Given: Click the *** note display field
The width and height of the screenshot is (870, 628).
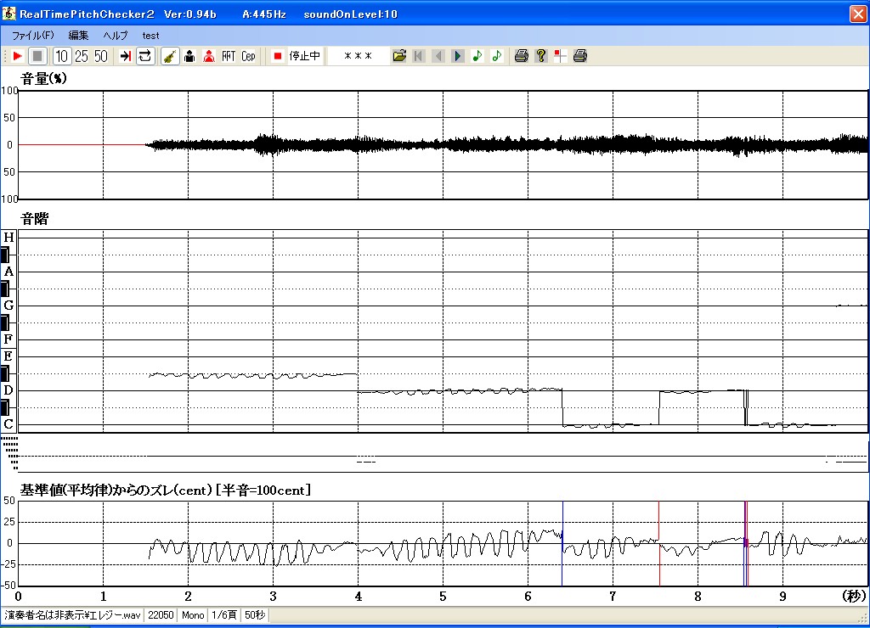Looking at the screenshot, I should coord(358,56).
